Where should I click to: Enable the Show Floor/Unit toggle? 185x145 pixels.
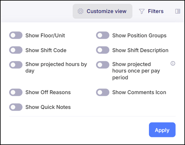tap(16, 35)
